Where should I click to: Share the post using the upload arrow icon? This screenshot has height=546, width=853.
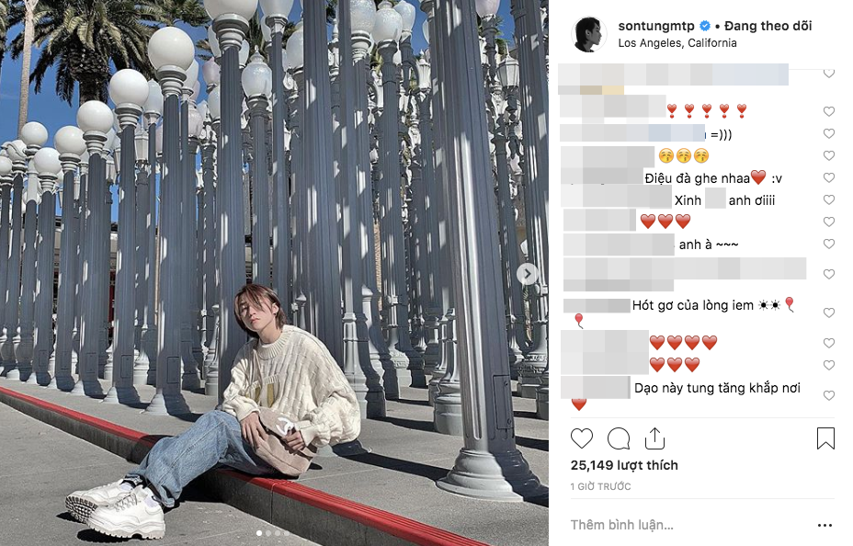[654, 438]
